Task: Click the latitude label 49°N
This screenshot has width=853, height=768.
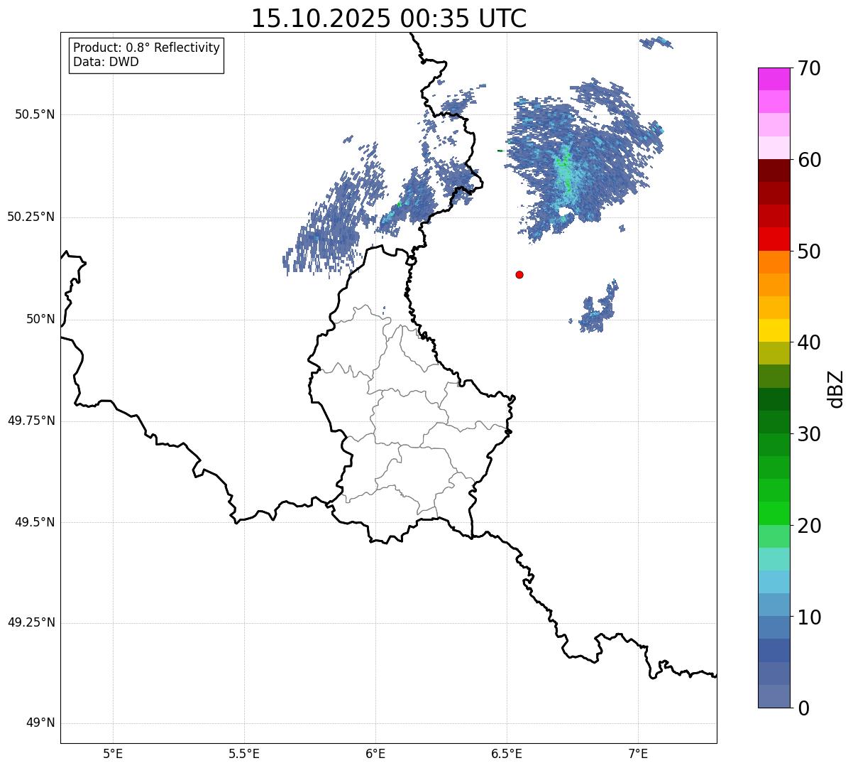Action: [40, 723]
